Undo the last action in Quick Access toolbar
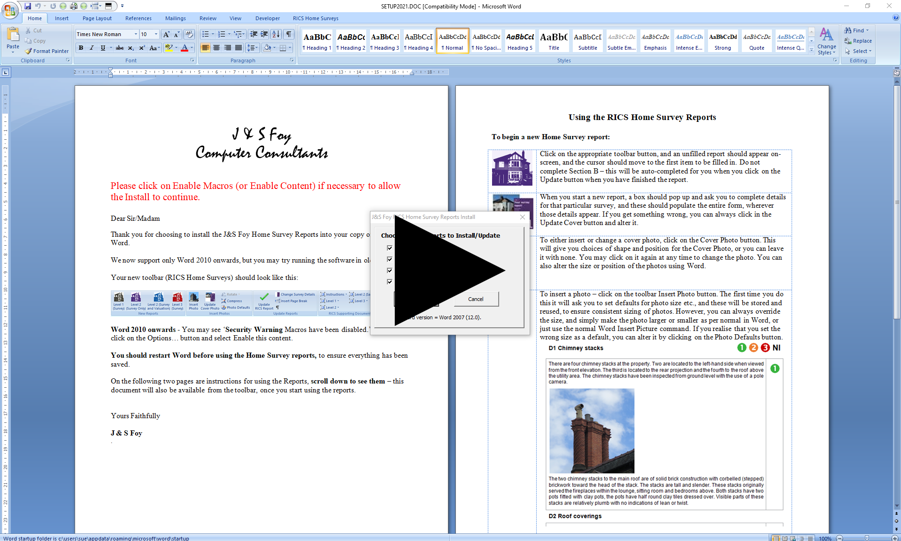Screen dimensions: 901x541 [38, 6]
